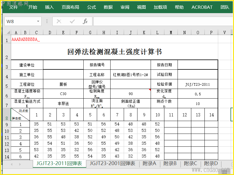Image resolution: width=234 pixels, height=175 pixels.
Task: Click the 建设单位 label cell
Action: tap(27, 65)
